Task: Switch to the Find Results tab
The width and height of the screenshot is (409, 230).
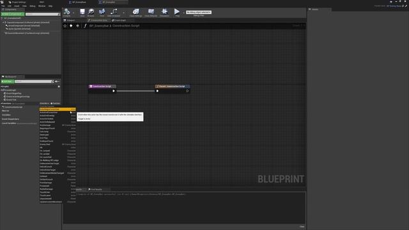Action: 95,190
